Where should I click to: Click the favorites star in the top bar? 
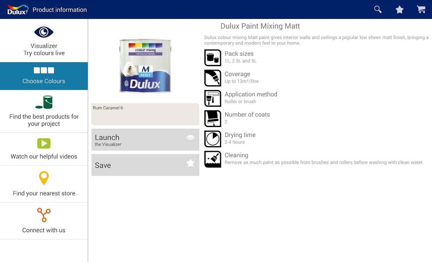(399, 9)
